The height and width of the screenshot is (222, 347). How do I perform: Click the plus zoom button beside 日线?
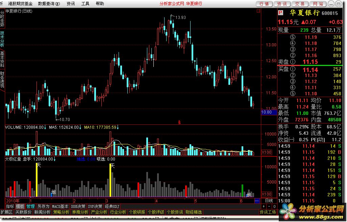[264, 206]
